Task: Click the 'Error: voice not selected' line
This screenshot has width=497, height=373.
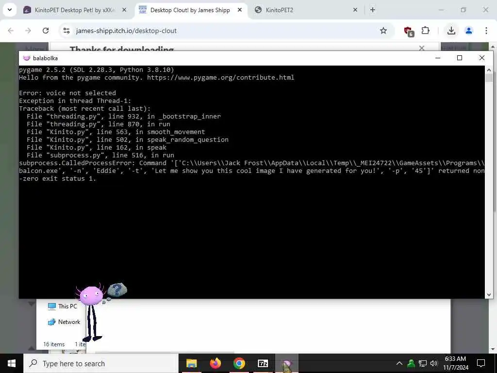Action: (x=67, y=93)
